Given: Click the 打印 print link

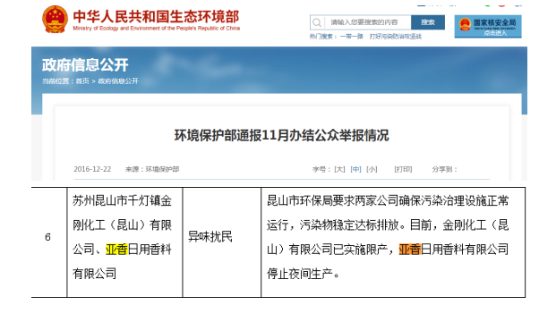Looking at the screenshot, I should pos(403,169).
